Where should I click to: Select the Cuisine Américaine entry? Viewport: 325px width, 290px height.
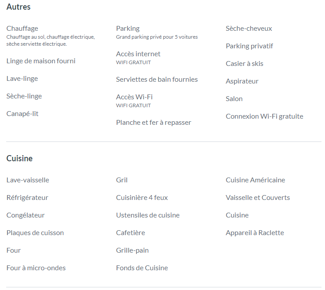256,180
